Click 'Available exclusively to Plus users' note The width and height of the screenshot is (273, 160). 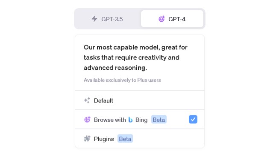(x=122, y=80)
